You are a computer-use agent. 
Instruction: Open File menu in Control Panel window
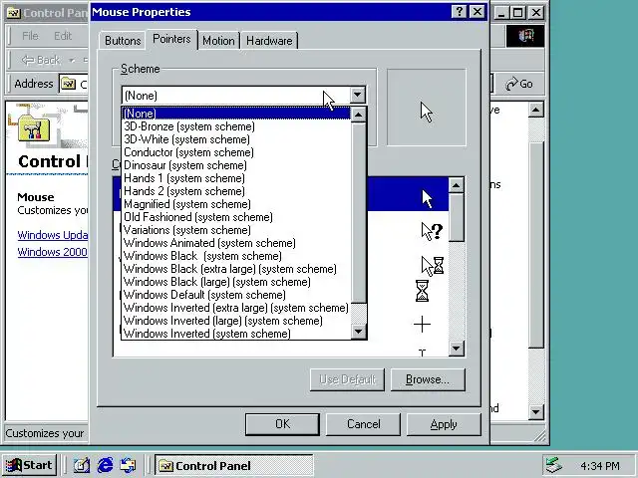tap(30, 36)
